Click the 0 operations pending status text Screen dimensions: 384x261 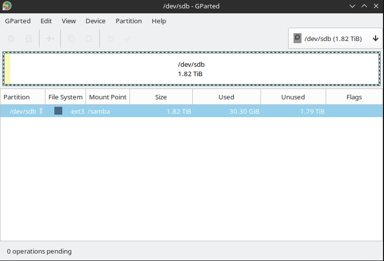click(x=39, y=251)
